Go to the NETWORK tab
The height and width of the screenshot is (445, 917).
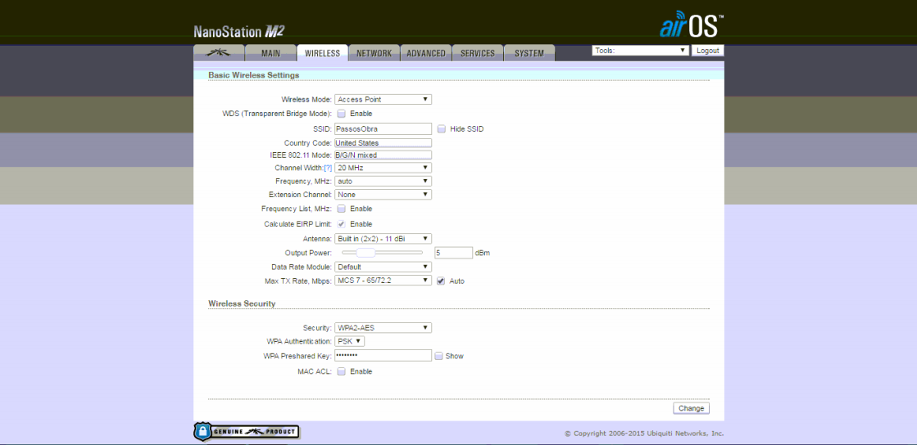[x=375, y=53]
